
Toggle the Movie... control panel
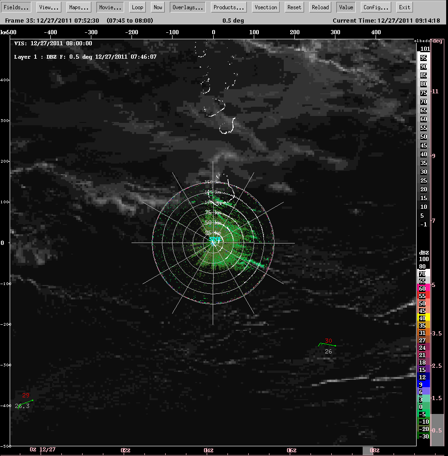[x=110, y=7]
